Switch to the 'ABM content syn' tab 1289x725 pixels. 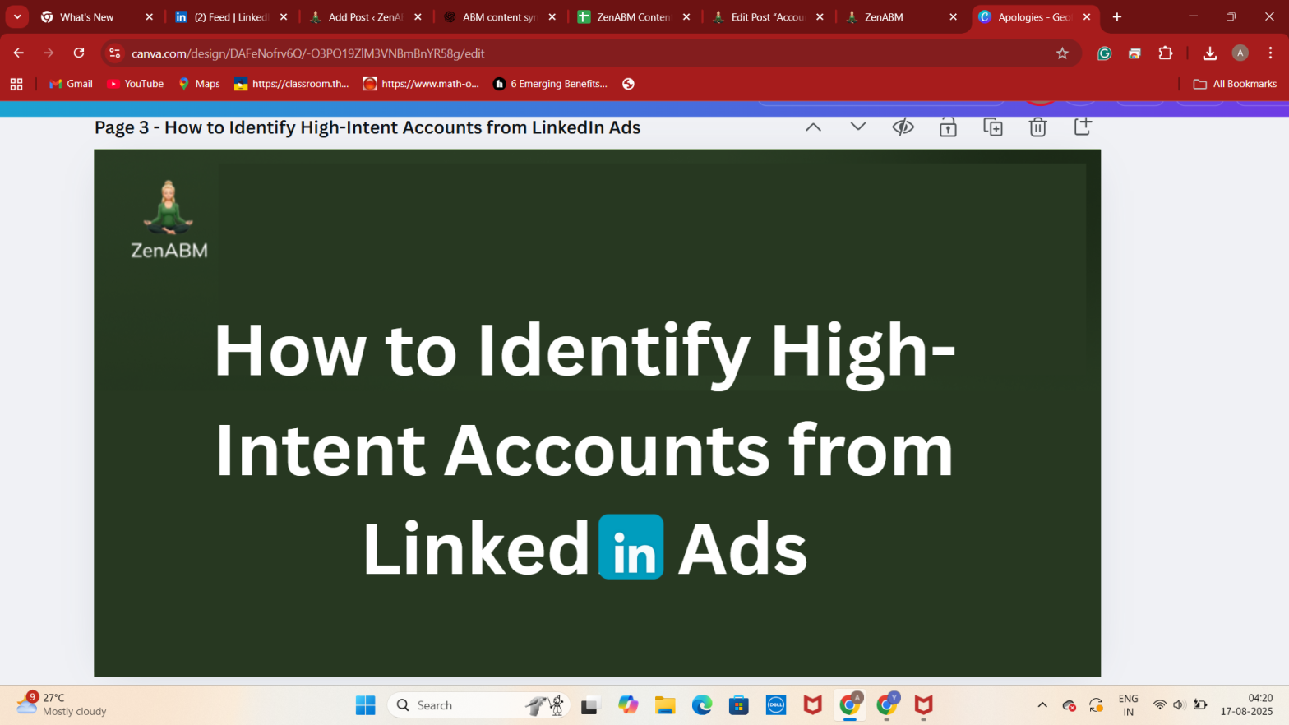[x=500, y=16]
